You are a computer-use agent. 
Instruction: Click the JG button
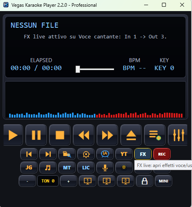click(x=29, y=167)
